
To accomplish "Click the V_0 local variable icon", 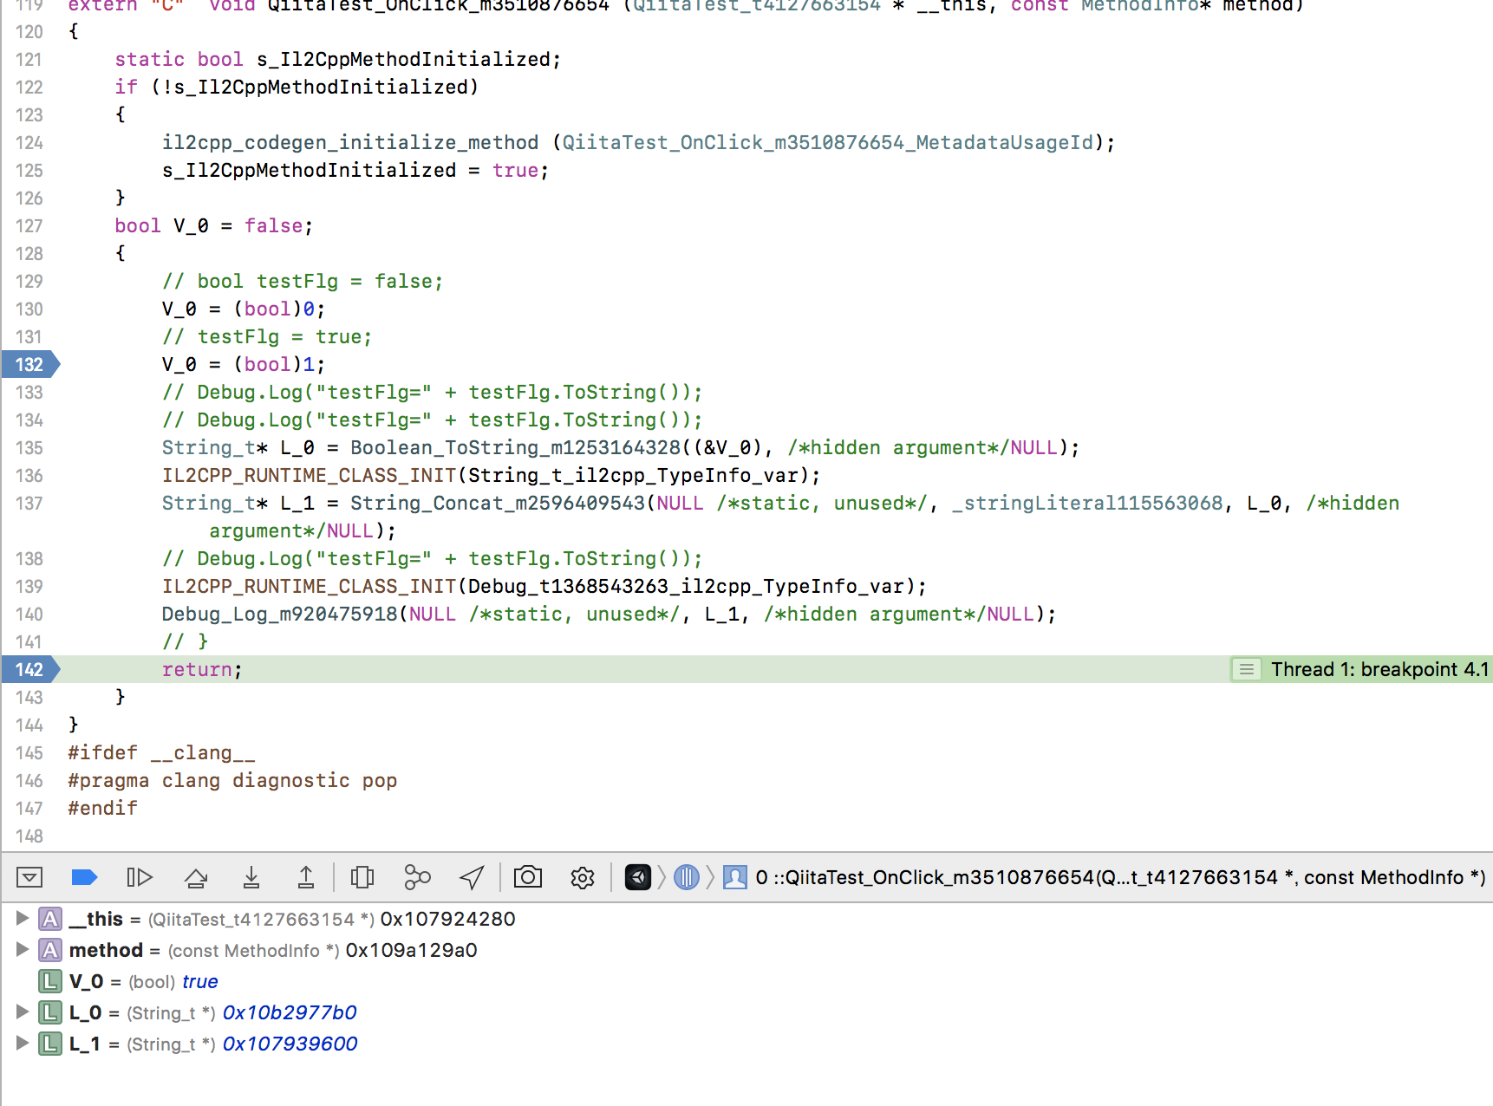I will [50, 981].
